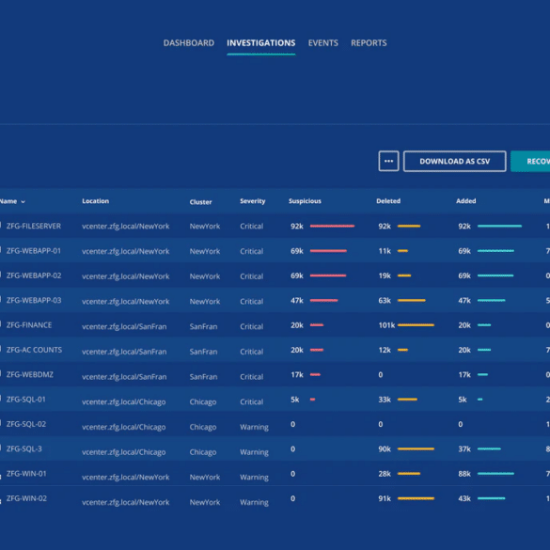Open the three-dot more options button
The width and height of the screenshot is (550, 550).
[388, 161]
